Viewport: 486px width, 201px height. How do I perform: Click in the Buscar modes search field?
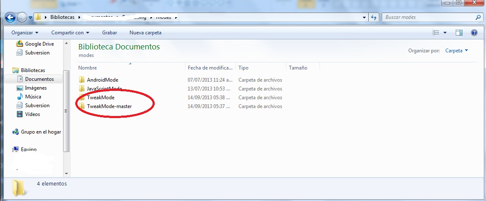tap(428, 18)
